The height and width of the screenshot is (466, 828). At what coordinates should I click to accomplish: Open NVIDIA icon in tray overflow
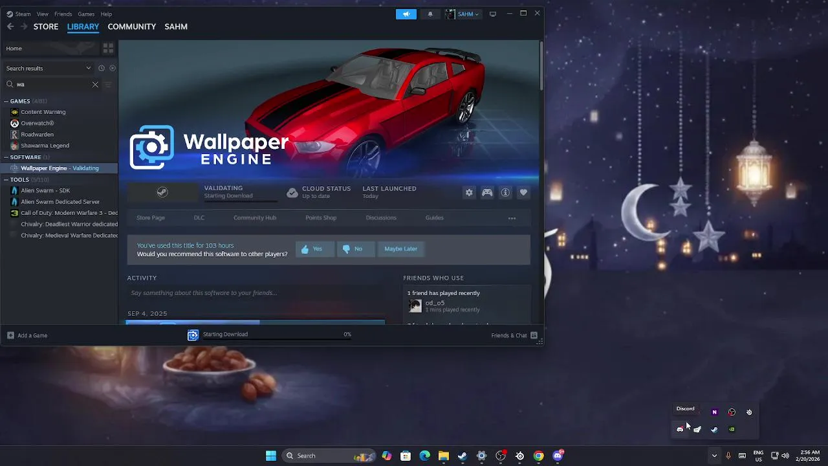coord(732,429)
